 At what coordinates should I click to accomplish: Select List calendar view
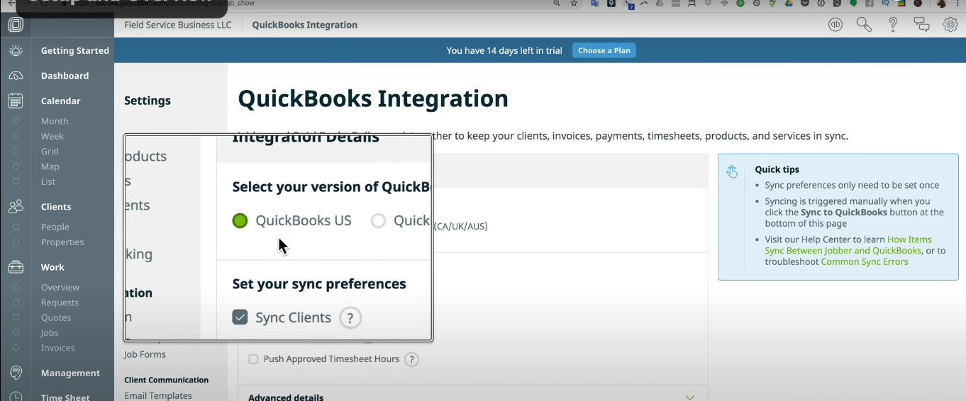click(48, 181)
